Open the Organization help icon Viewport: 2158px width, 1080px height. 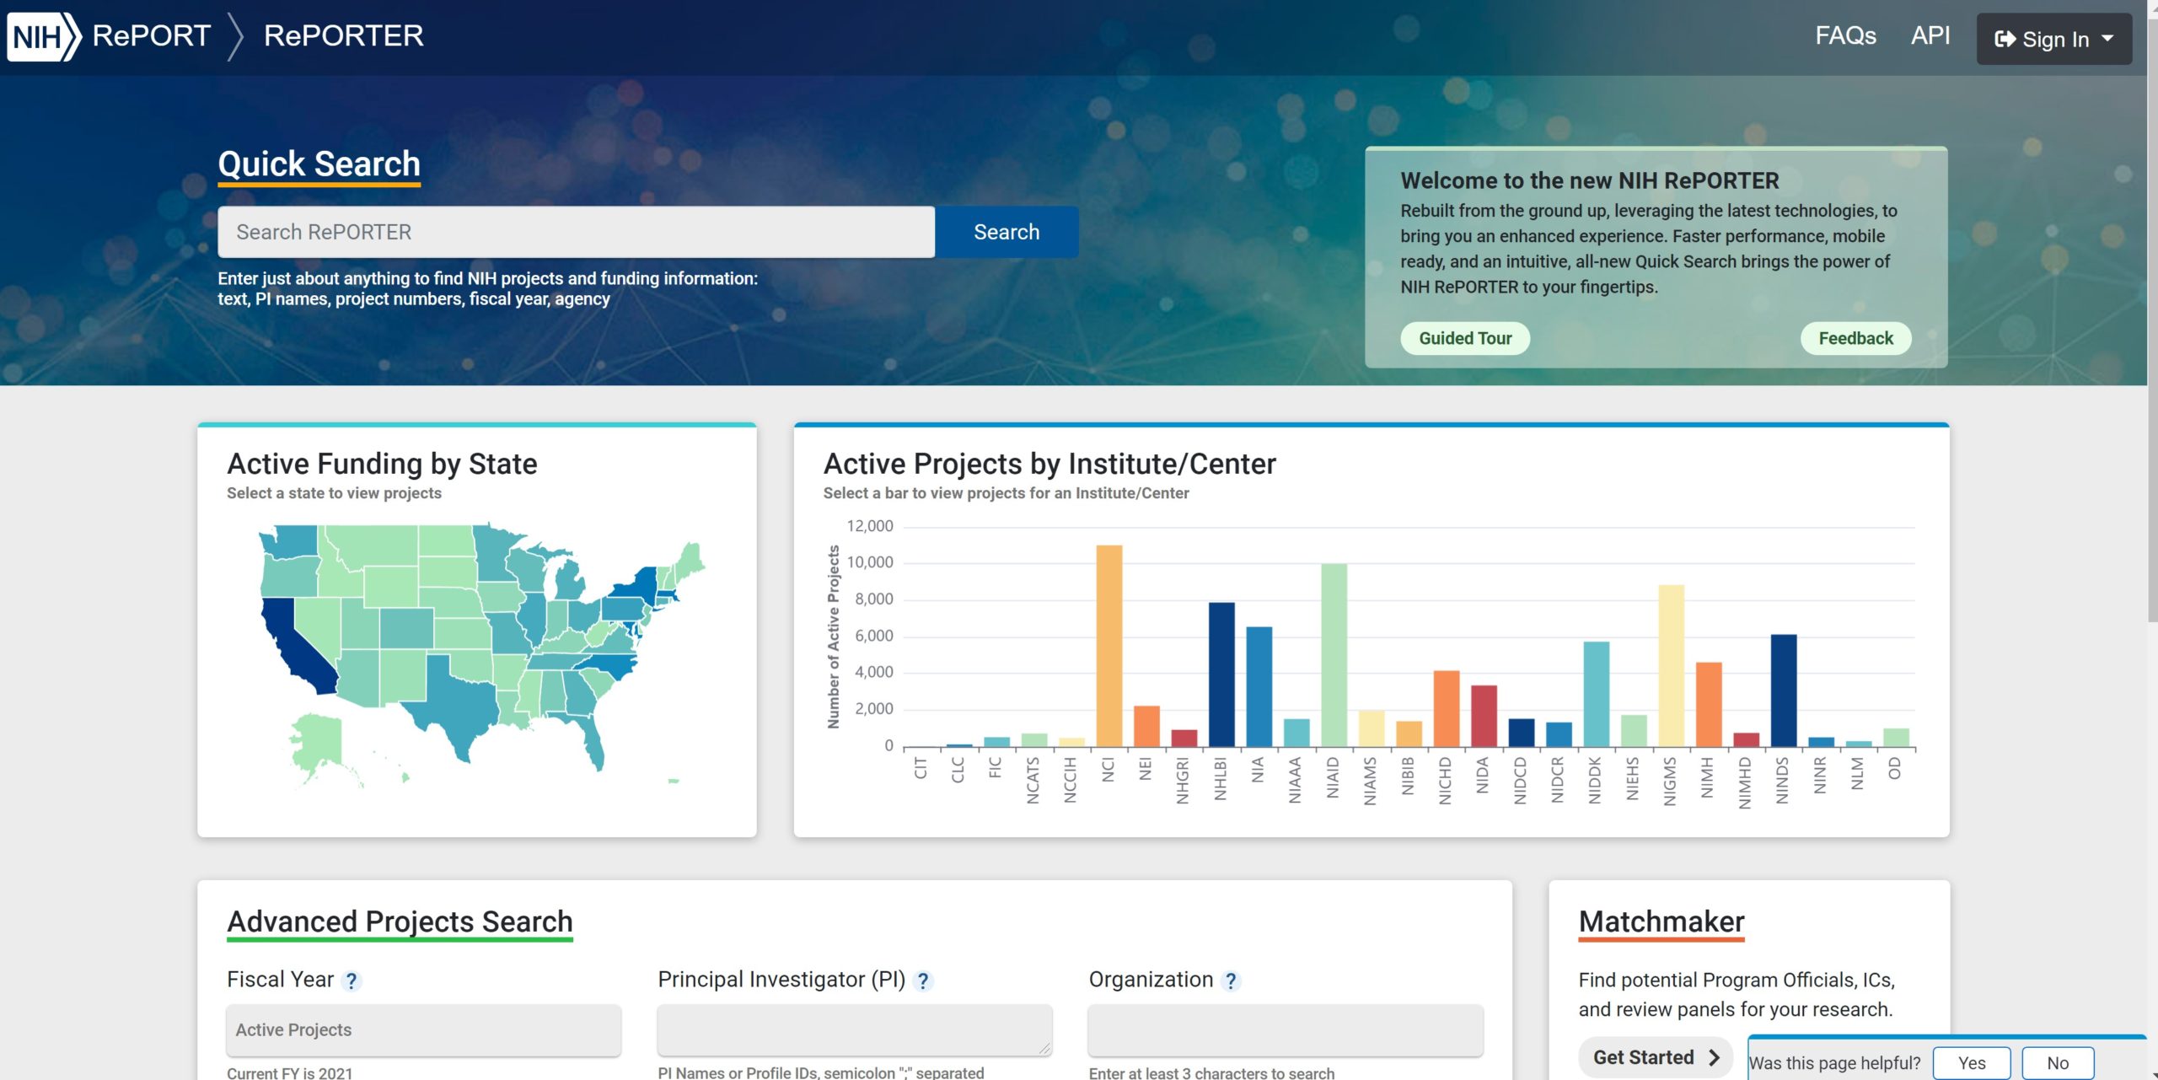tap(1231, 981)
